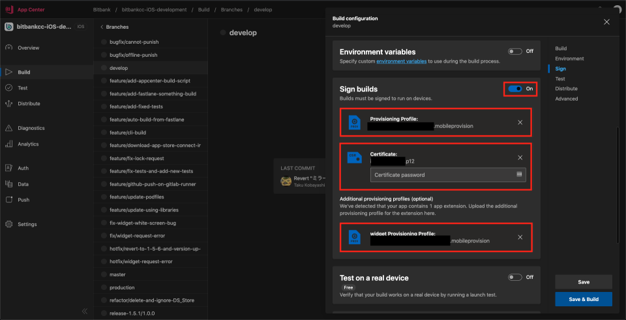The image size is (626, 320).
Task: Open Settings gear in sidebar
Action: [x=8, y=224]
